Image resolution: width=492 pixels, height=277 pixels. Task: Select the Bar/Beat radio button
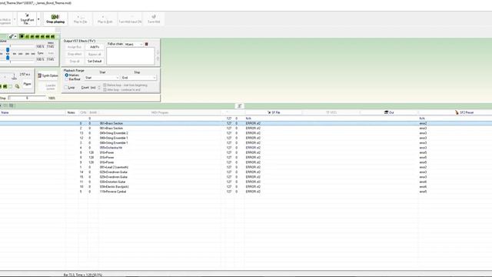click(67, 79)
